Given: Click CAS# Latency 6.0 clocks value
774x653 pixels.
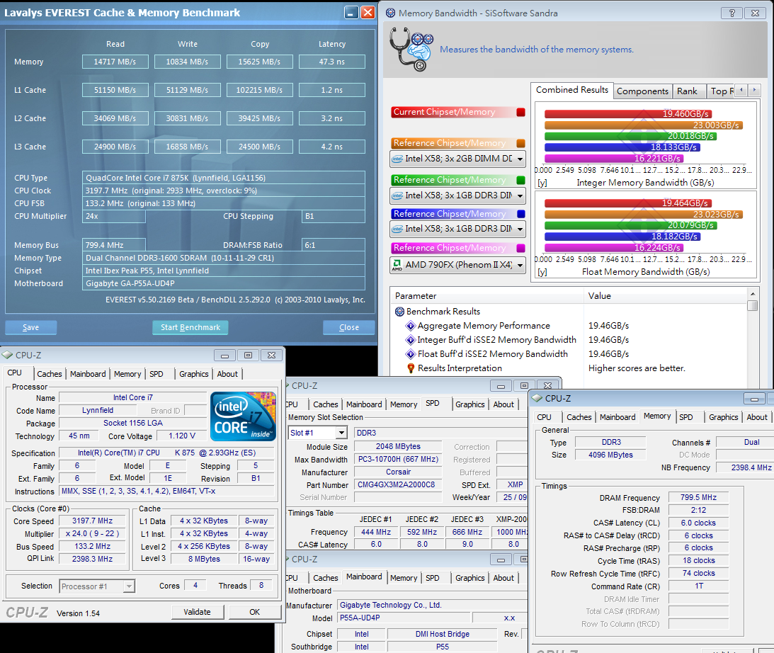Looking at the screenshot, I should pos(698,523).
